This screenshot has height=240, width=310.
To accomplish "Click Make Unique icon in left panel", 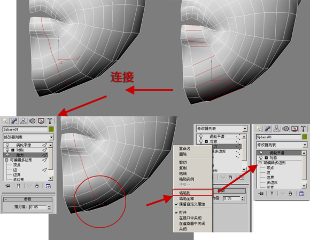I will (29, 186).
